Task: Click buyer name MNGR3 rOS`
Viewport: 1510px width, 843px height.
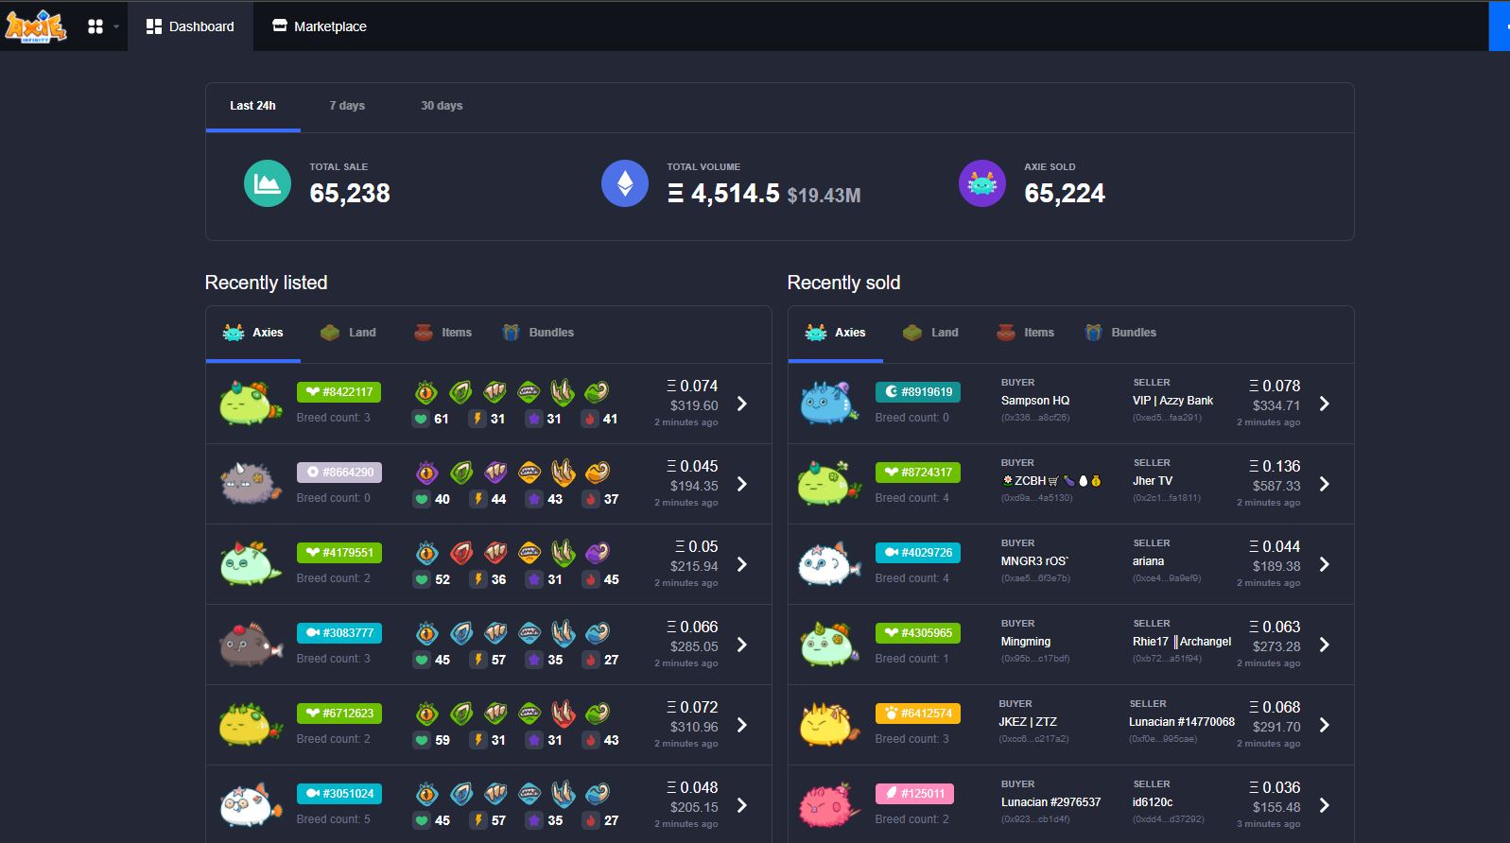Action: click(1034, 561)
